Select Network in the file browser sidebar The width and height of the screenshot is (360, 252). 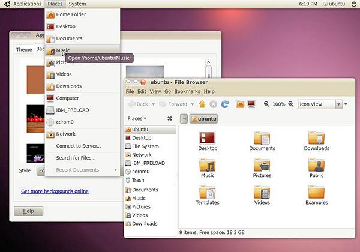coord(151,155)
